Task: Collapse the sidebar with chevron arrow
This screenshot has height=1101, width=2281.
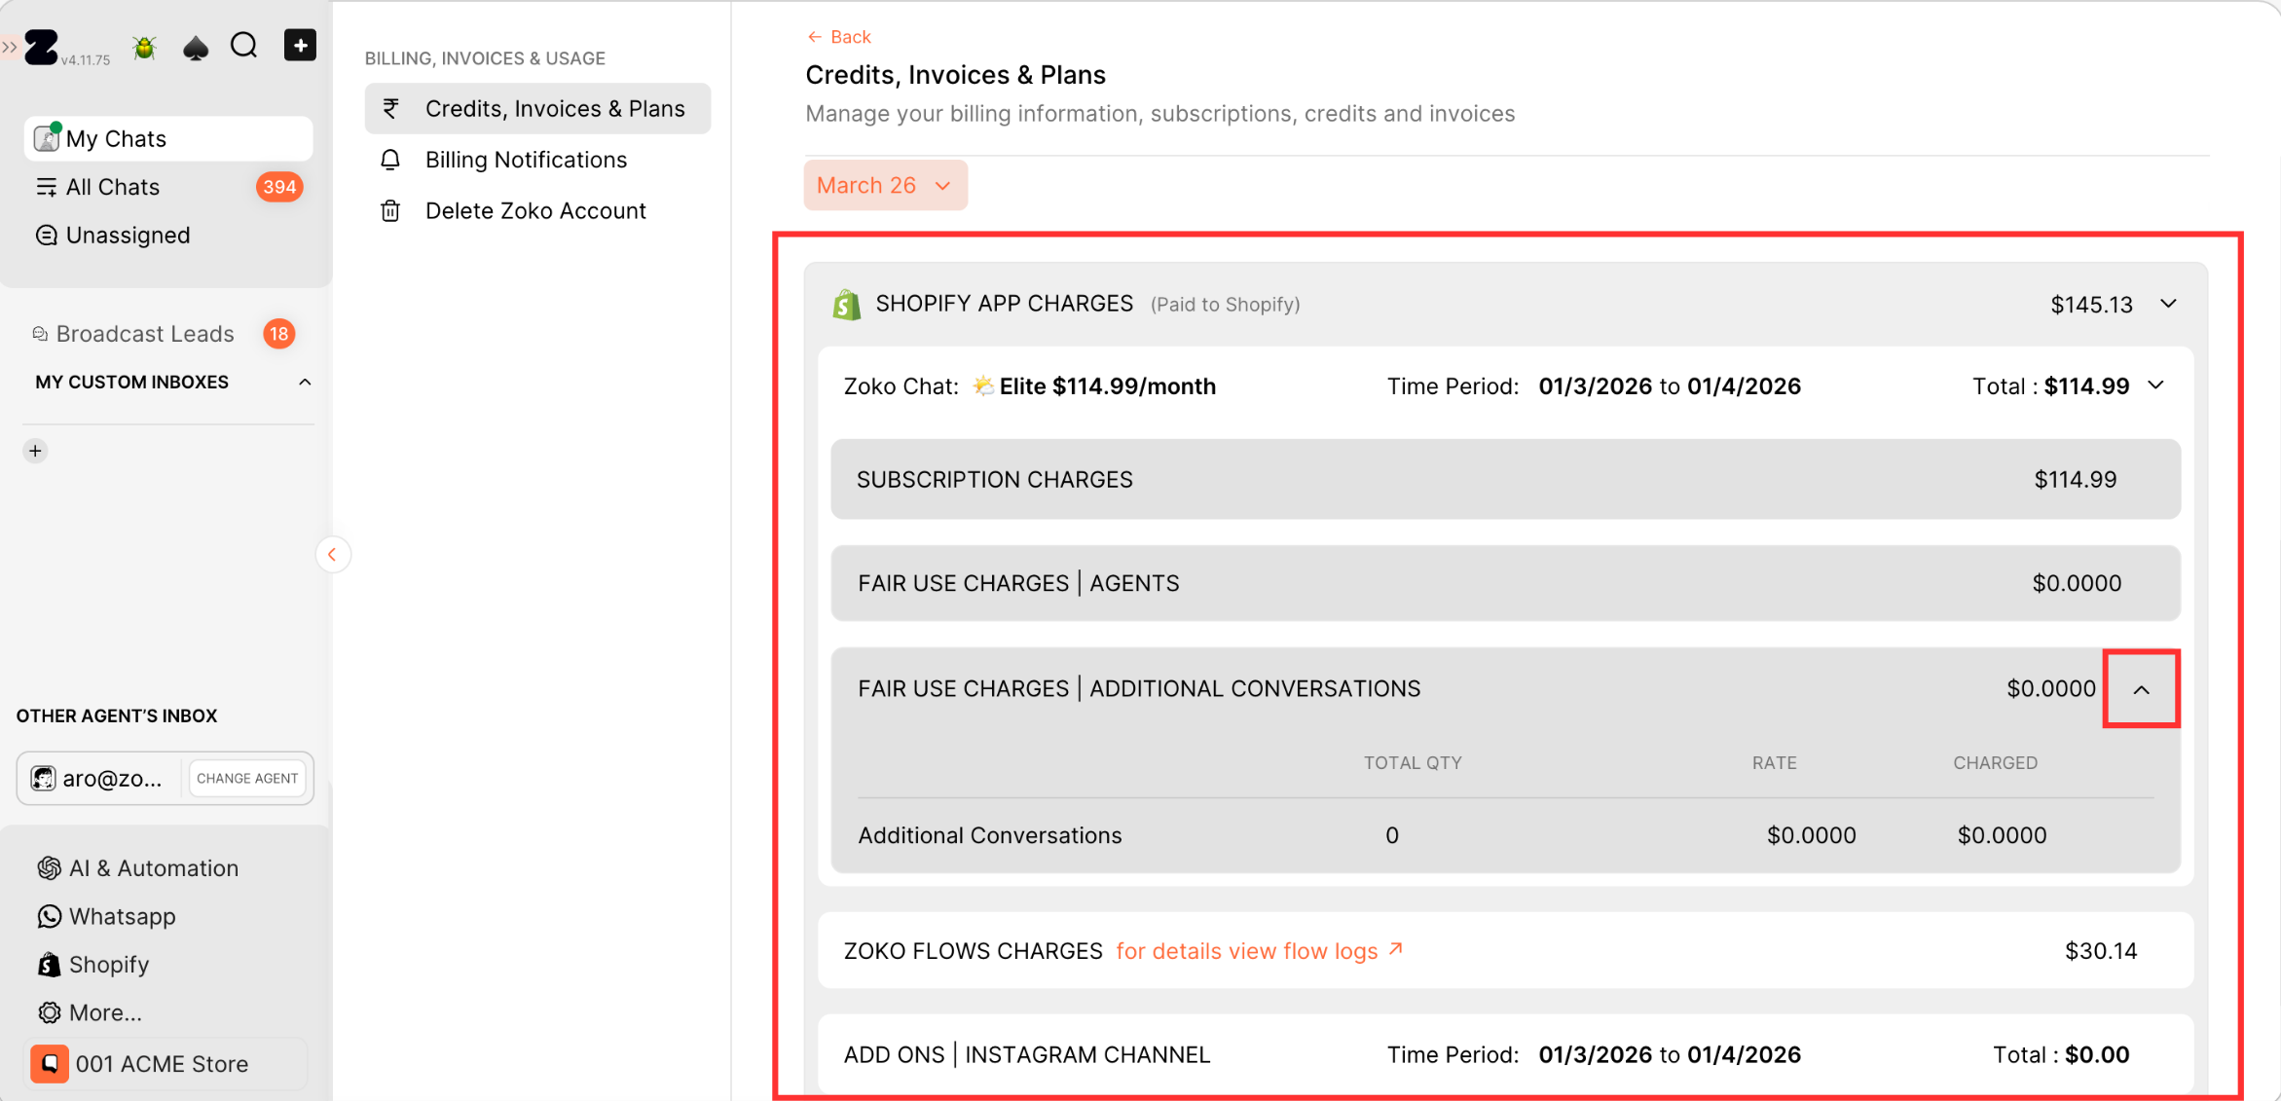Action: pyautogui.click(x=332, y=554)
